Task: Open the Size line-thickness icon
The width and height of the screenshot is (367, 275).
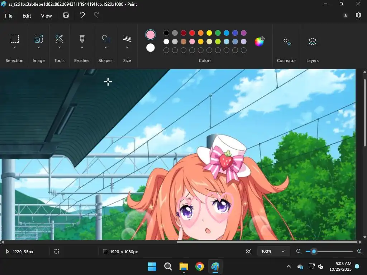Action: pos(127,39)
